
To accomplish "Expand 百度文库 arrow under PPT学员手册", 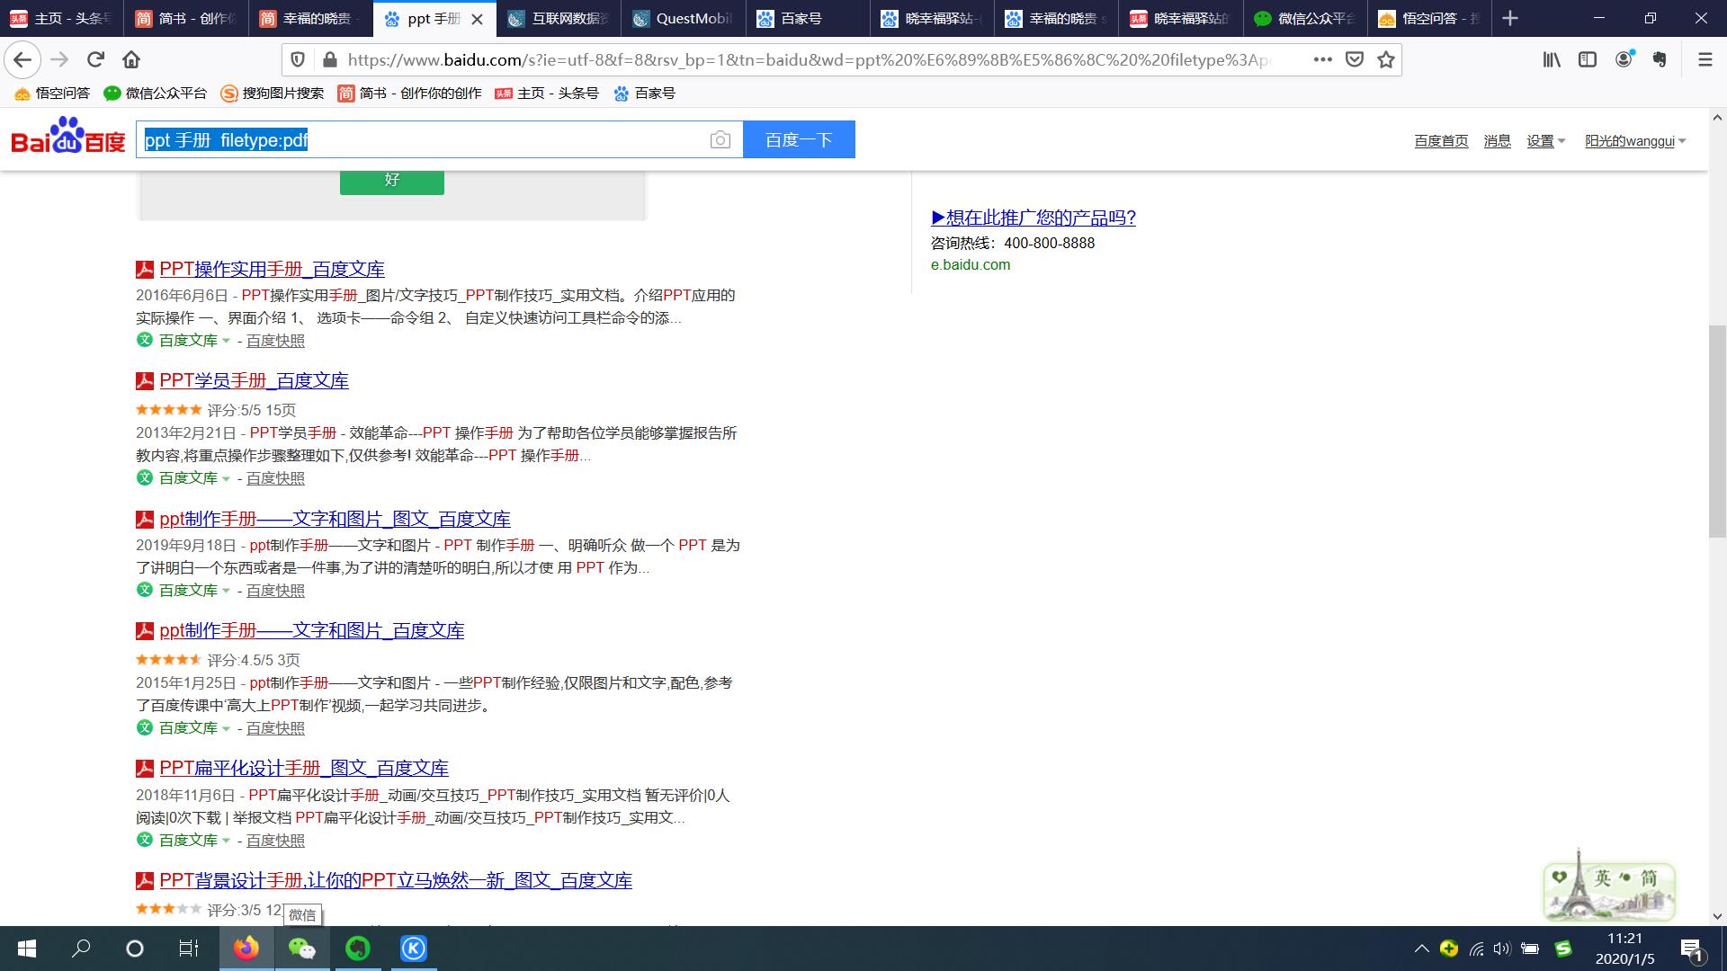I will (226, 478).
